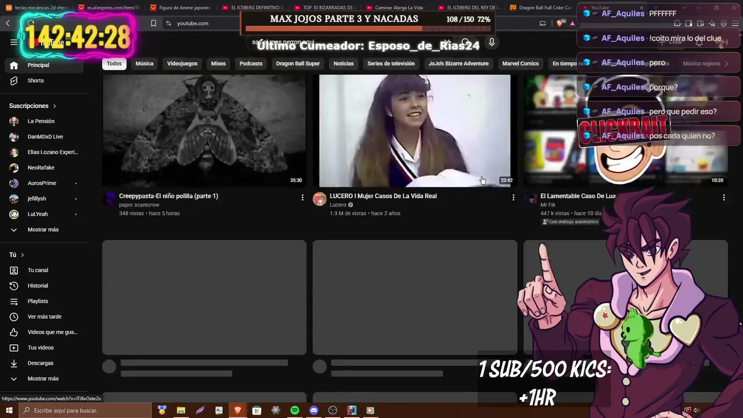743x418 pixels.
Task: Select the Podcasts filter chip
Action: [251, 63]
